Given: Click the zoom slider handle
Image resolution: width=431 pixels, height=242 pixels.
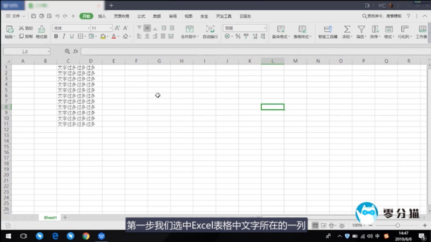Looking at the screenshot, I should 398,225.
